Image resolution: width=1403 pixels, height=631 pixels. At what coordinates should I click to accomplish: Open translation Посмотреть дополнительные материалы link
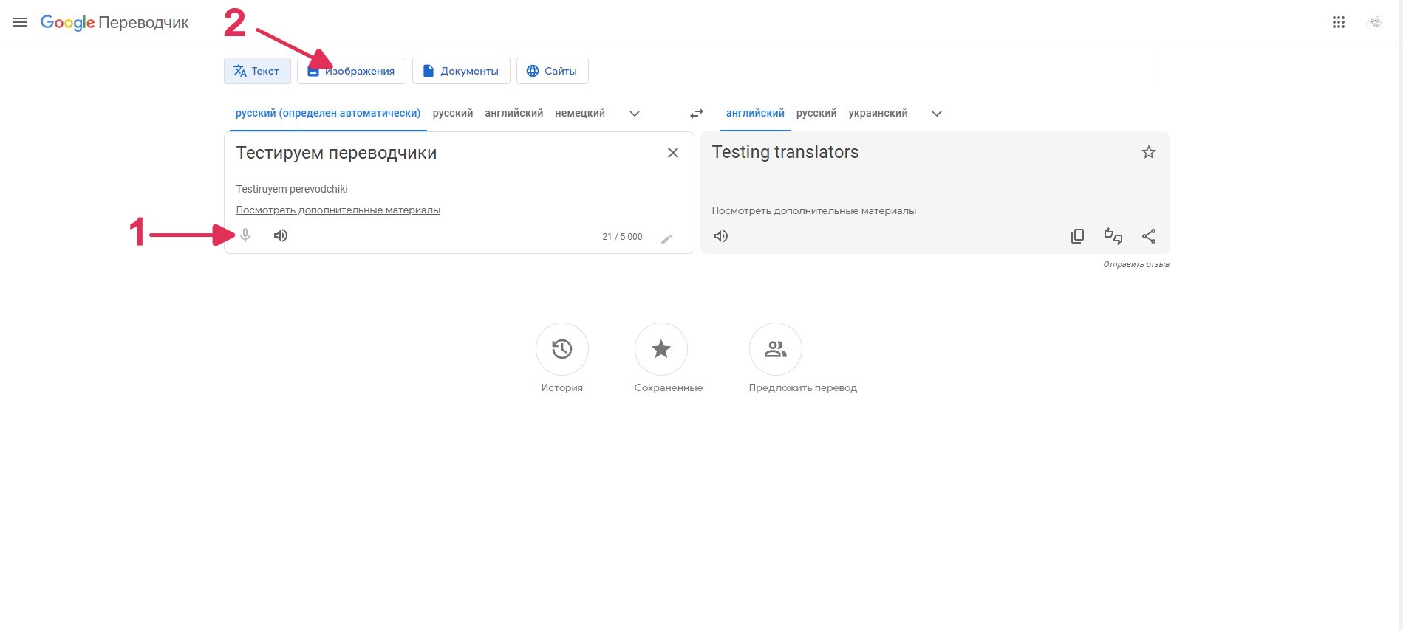814,211
